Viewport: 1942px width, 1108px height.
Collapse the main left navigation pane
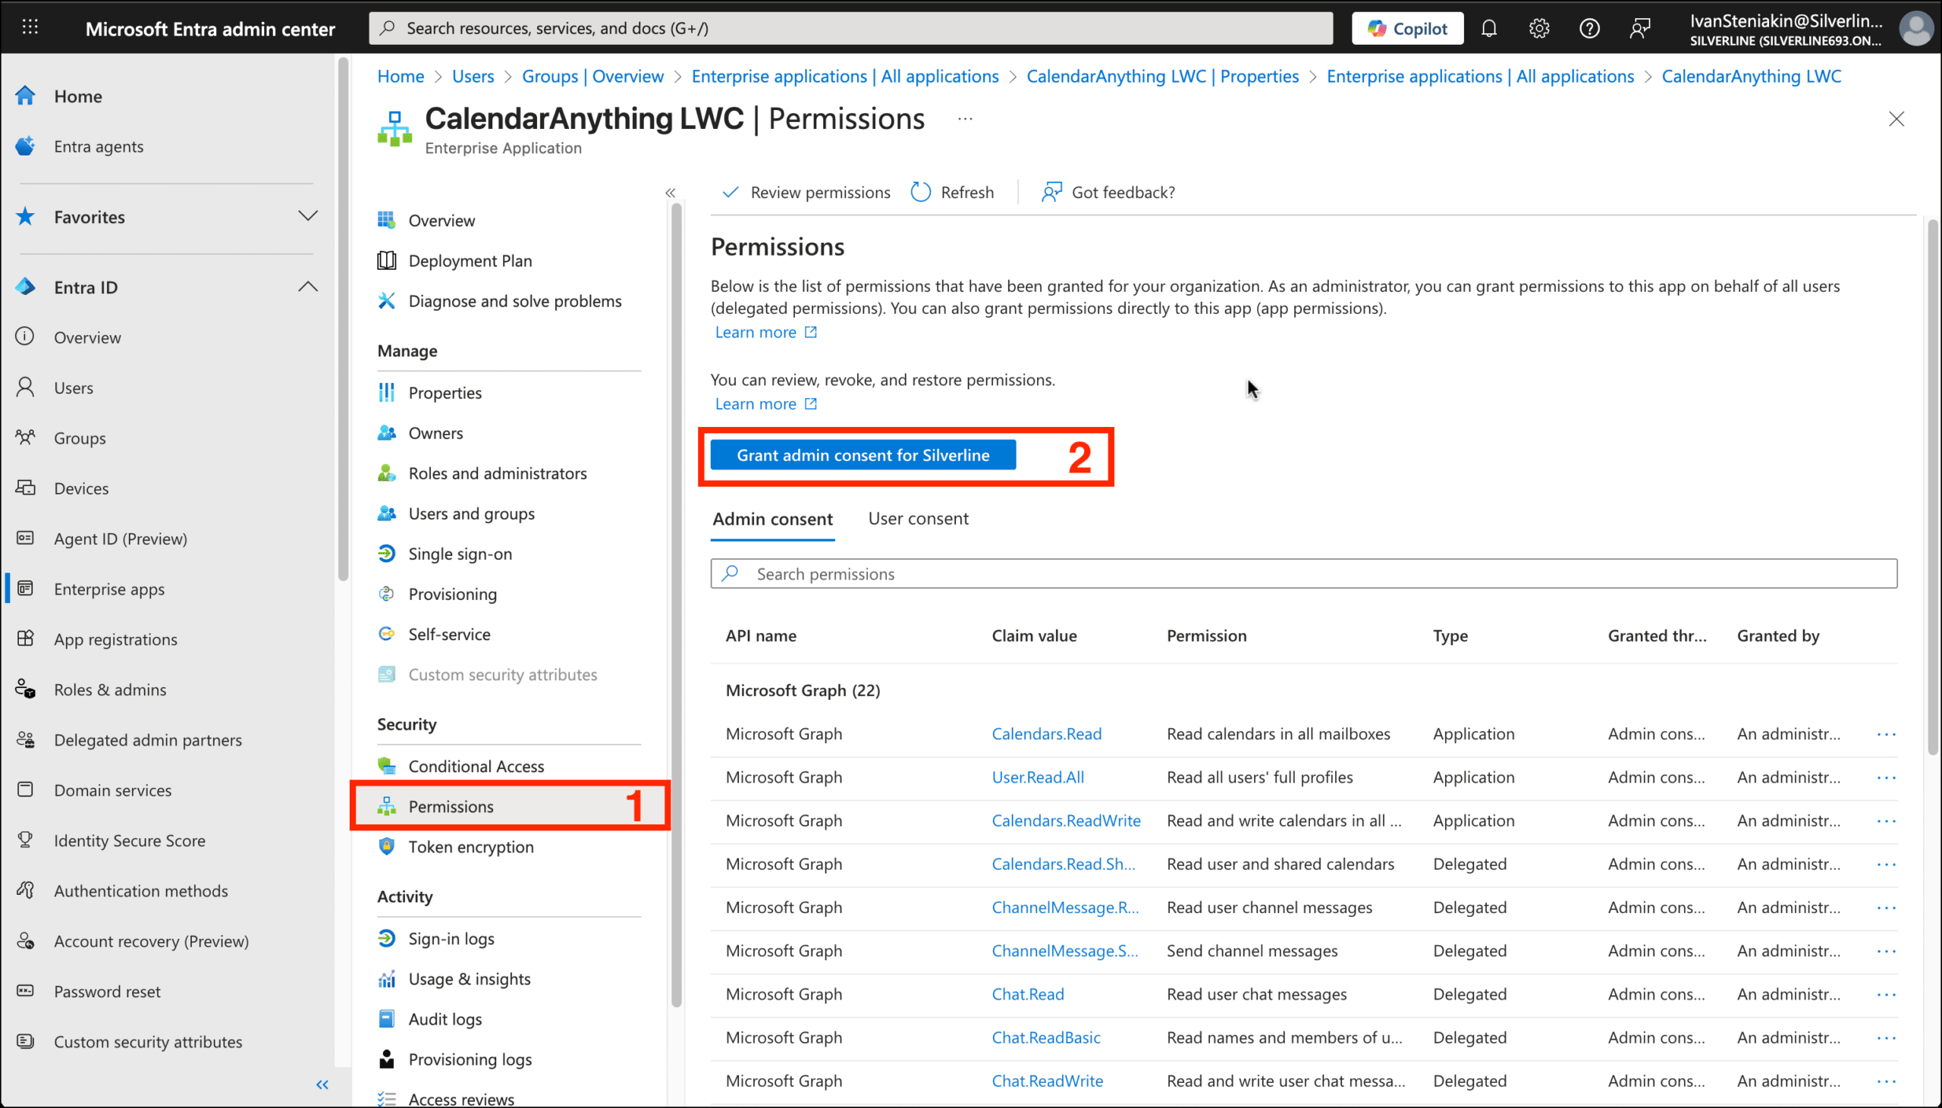click(322, 1084)
